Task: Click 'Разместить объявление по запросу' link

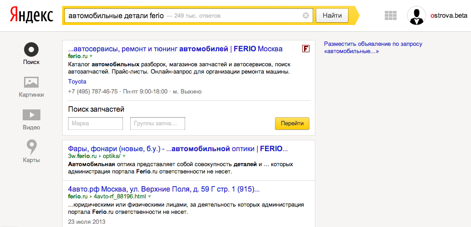Action: [373, 48]
